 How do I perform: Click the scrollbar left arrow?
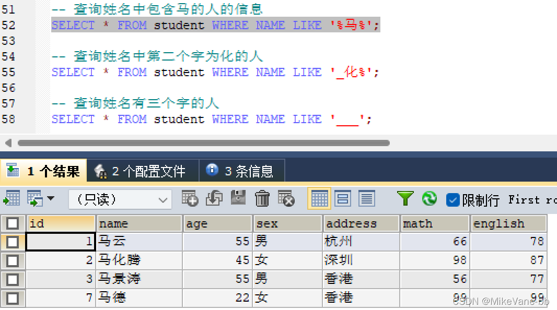pos(8,143)
